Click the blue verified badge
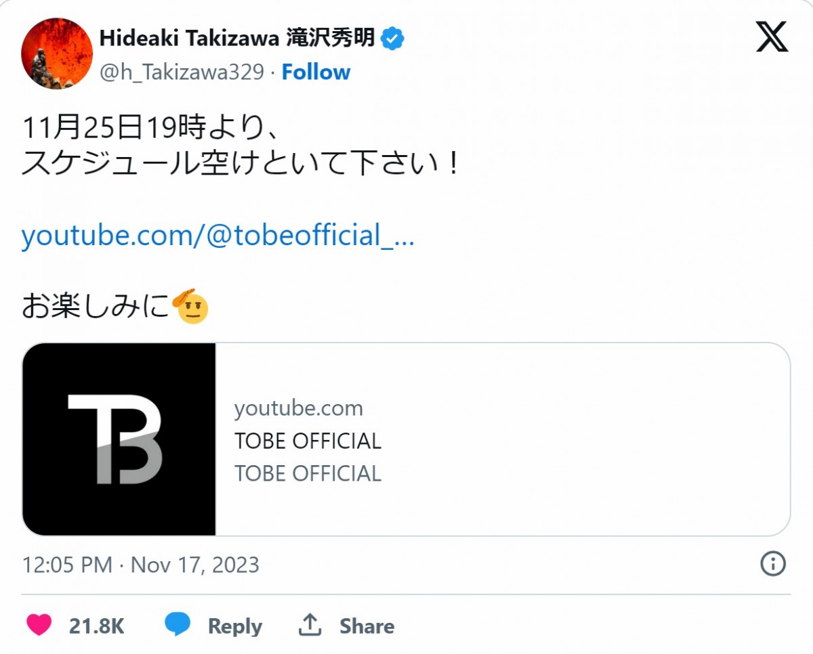 [392, 39]
